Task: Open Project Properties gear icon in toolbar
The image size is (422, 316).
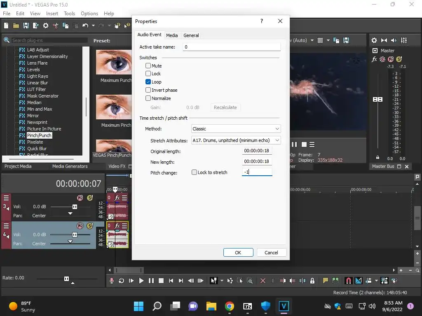Action: tap(46, 26)
